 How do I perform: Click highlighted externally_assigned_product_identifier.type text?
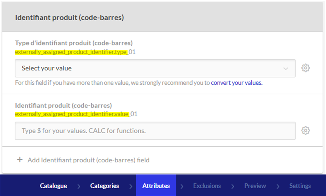71,52
